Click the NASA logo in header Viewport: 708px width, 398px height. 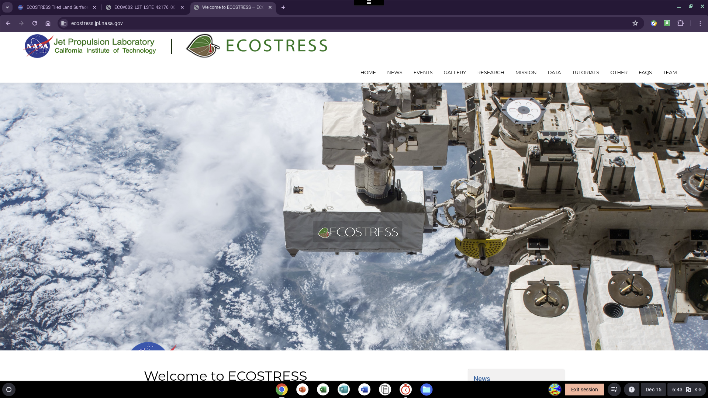[37, 46]
